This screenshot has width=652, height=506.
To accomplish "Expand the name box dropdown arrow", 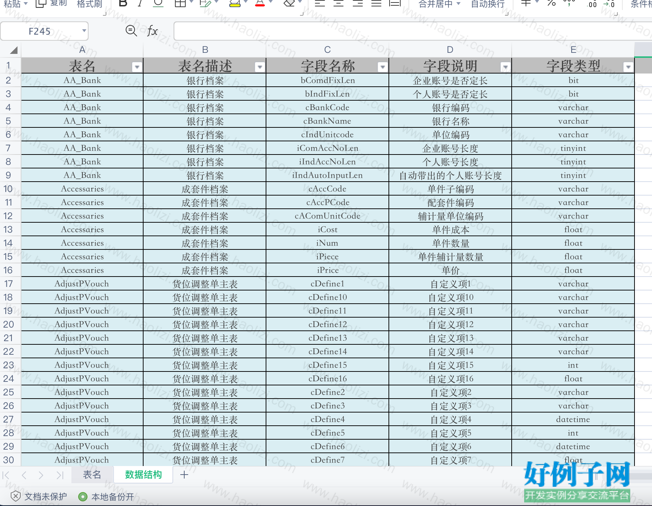I will [x=84, y=31].
